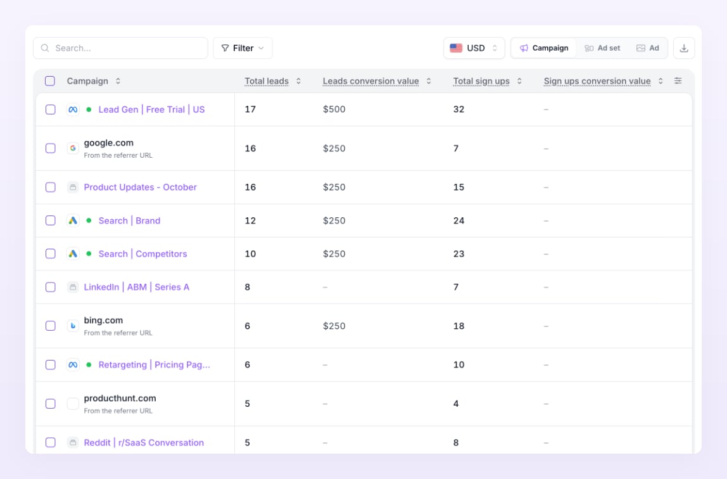Screen dimensions: 727x479
Task: Open the Filter dropdown
Action: click(x=243, y=48)
